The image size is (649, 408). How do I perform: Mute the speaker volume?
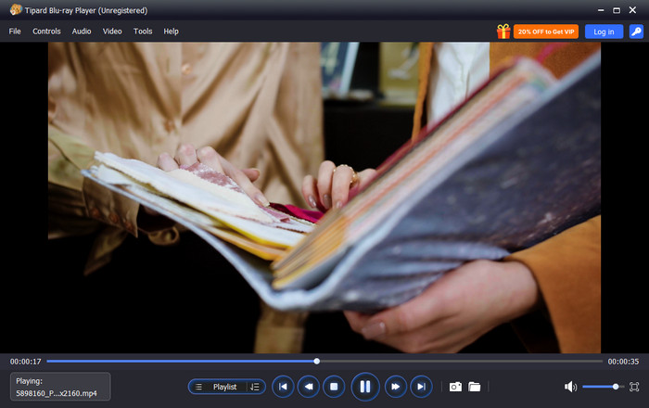point(570,387)
